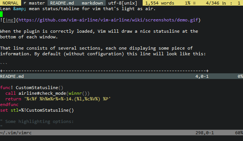Click '(without configuration)' in the paragraph

click(94, 54)
